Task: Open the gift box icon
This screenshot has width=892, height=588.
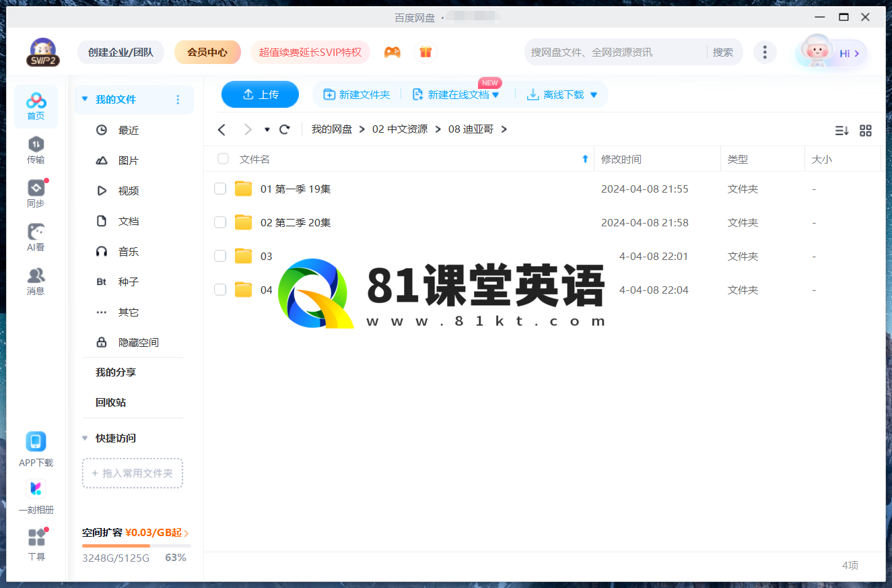Action: (425, 52)
